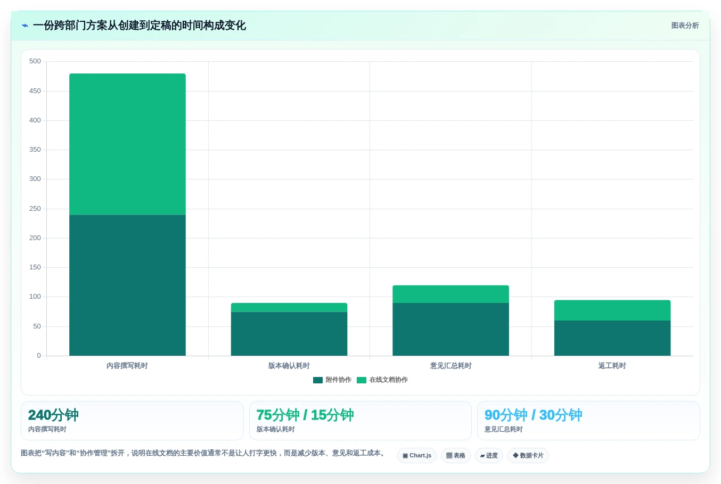Click the dark bar for 版本确认耗时
Image resolution: width=721 pixels, height=484 pixels.
click(289, 334)
